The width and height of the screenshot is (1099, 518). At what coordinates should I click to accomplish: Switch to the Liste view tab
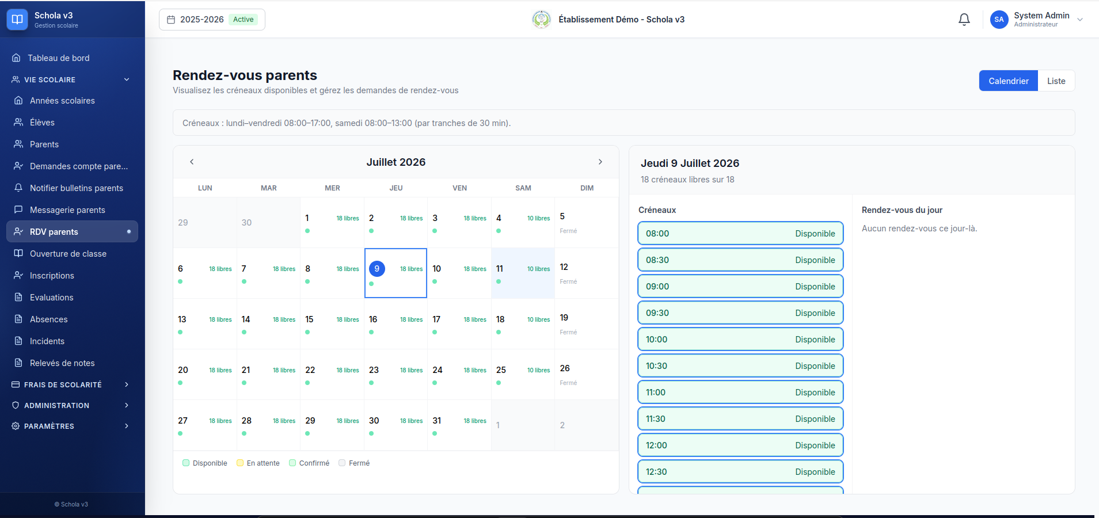pos(1056,81)
